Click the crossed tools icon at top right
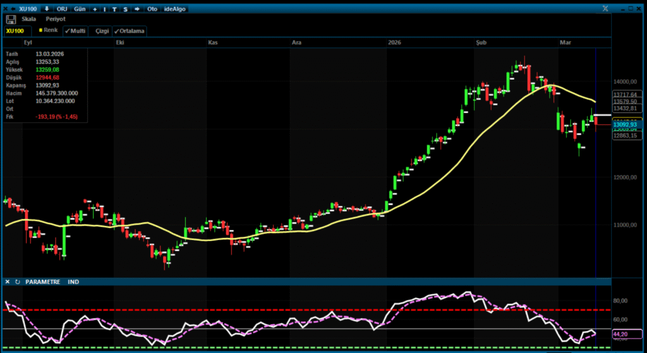This screenshot has width=647, height=353. pyautogui.click(x=605, y=8)
